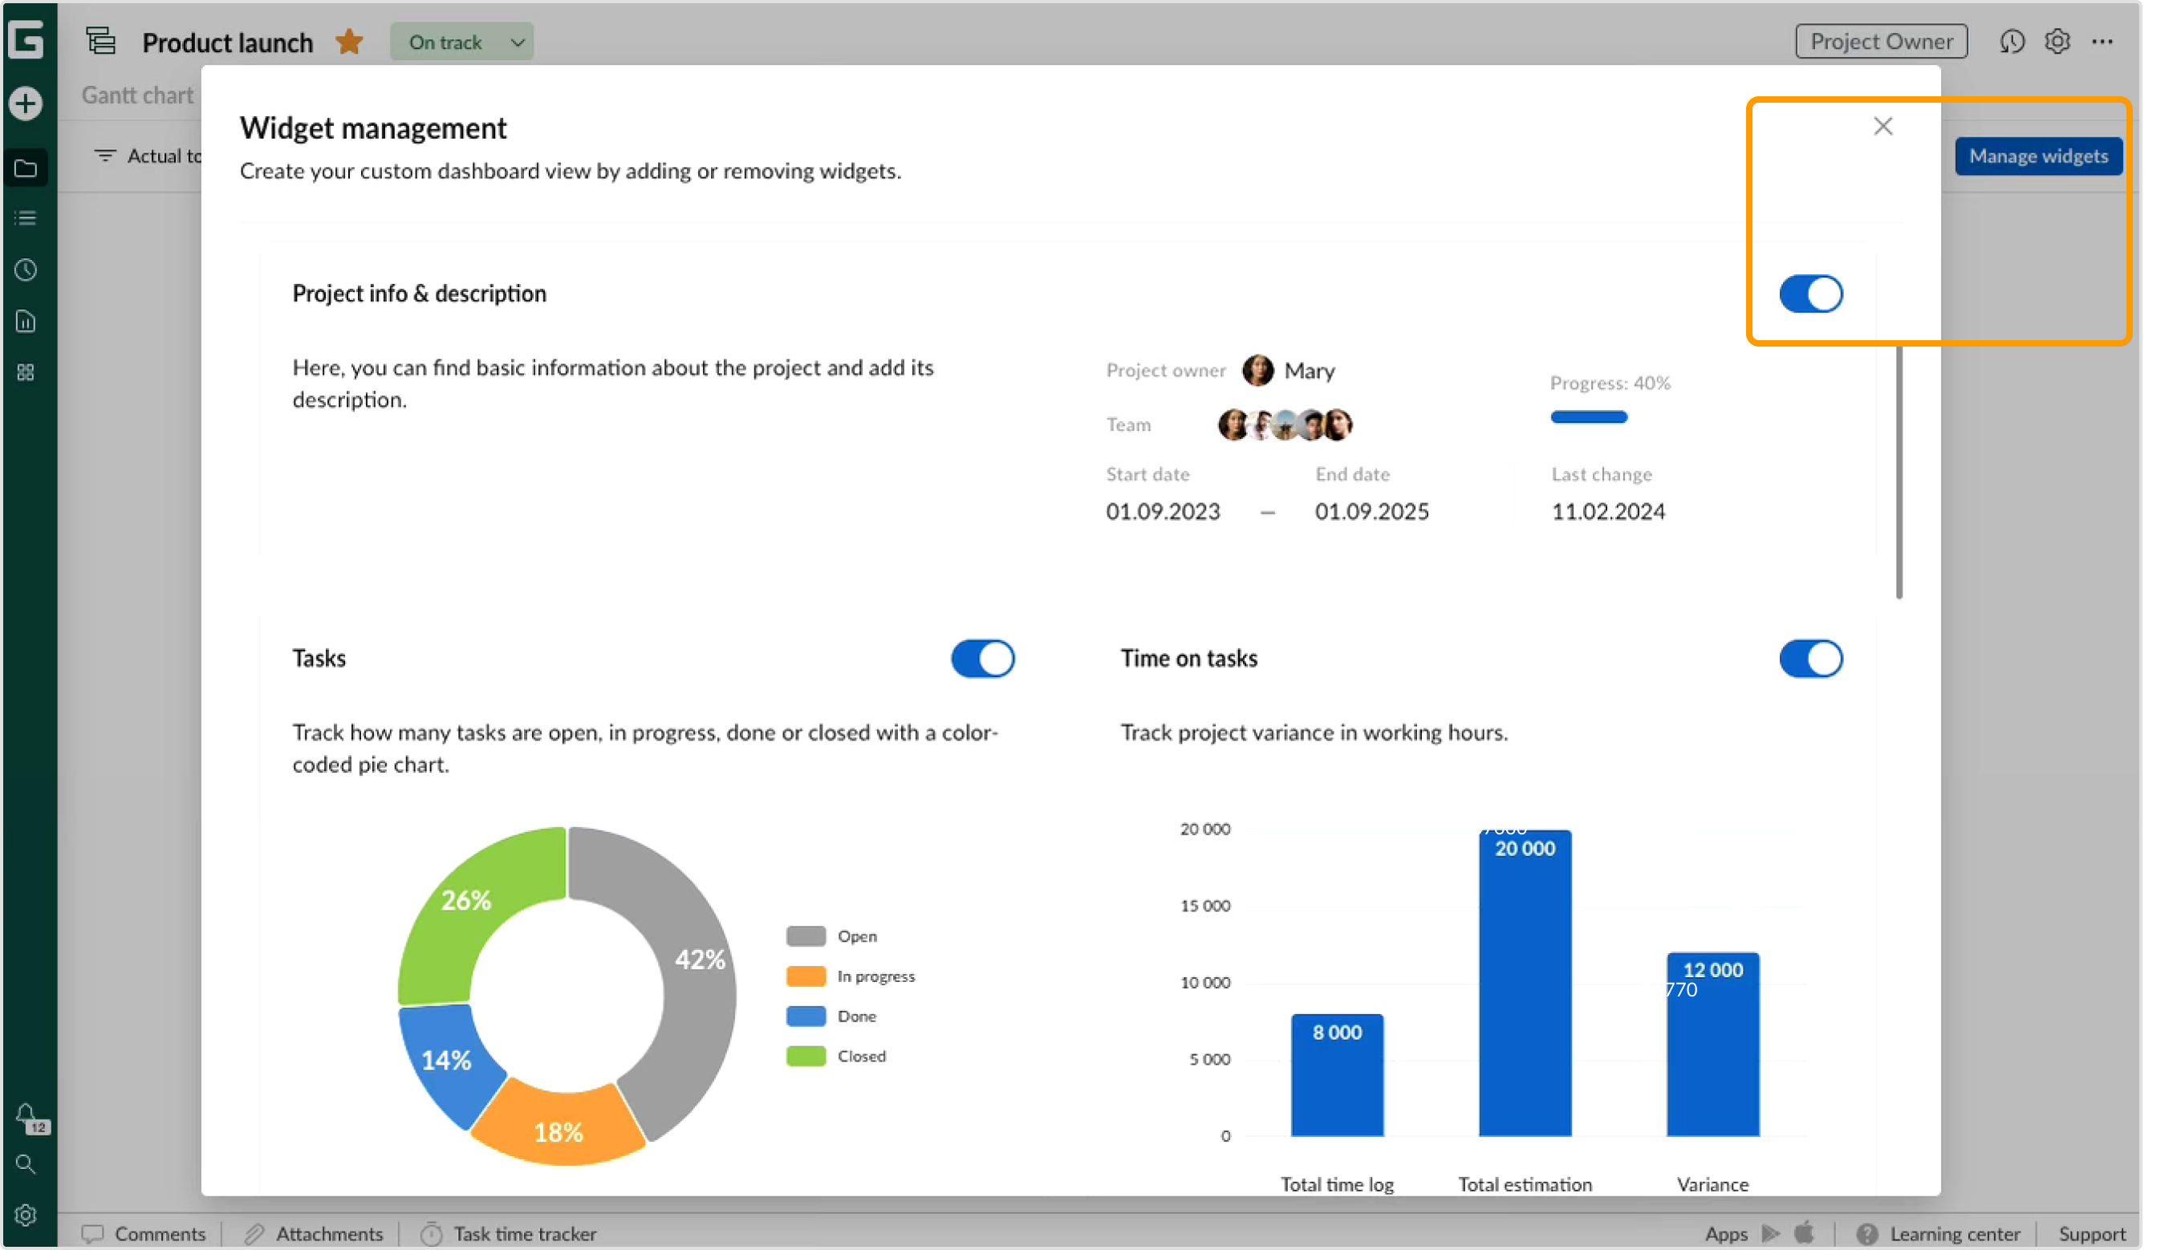
Task: Open the time log clock icon in sidebar
Action: [x=26, y=270]
